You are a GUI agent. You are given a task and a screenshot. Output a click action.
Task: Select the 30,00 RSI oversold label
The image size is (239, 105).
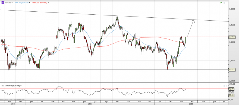coord(231,95)
